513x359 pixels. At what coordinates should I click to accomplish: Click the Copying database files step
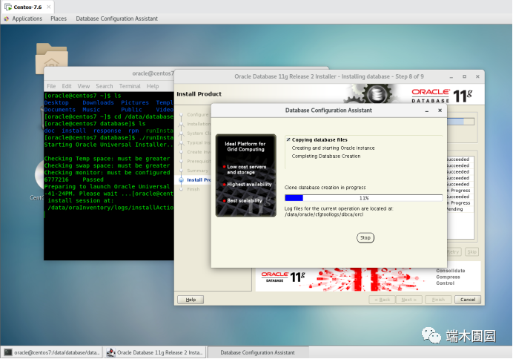320,139
